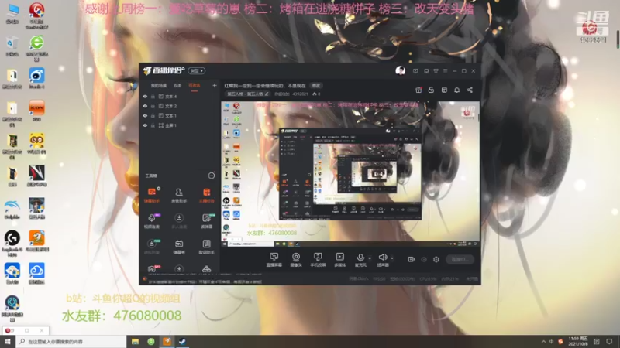Click the padlock icon above the preview
Viewport: 620px width, 348px height.
pyautogui.click(x=431, y=90)
